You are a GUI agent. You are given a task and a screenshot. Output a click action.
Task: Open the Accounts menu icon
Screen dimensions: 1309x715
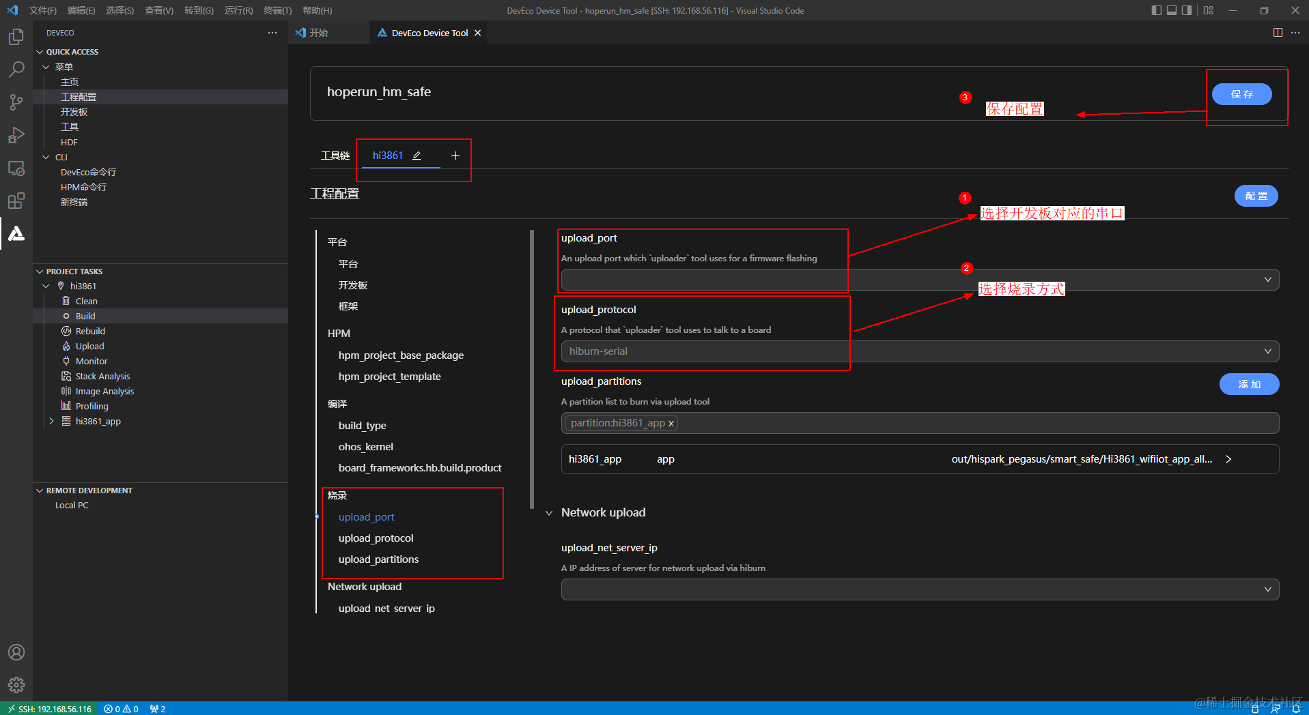point(16,652)
